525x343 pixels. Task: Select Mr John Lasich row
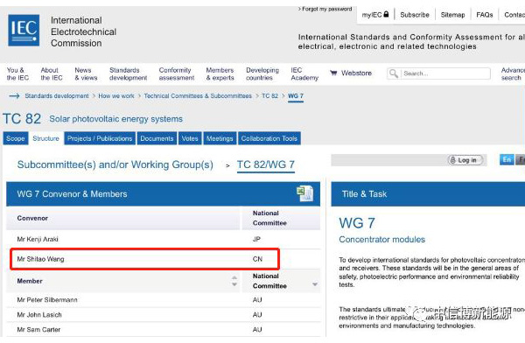click(163, 315)
